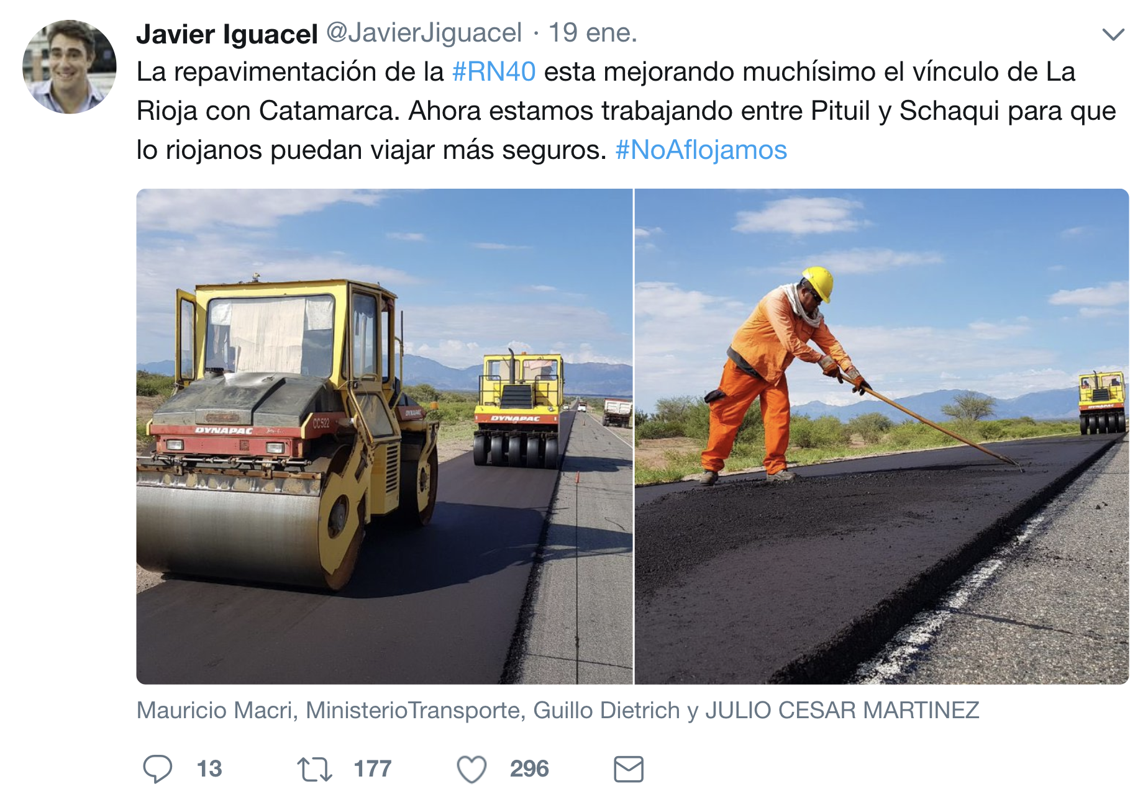The height and width of the screenshot is (802, 1148).
Task: Click the 296 likes count
Action: pos(529,769)
